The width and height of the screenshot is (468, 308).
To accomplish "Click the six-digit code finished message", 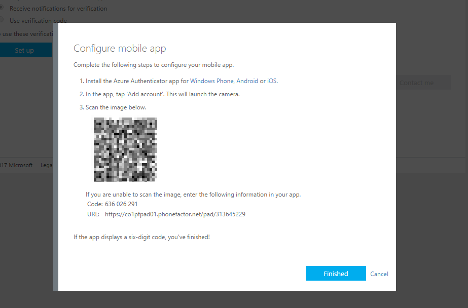I will click(x=141, y=237).
